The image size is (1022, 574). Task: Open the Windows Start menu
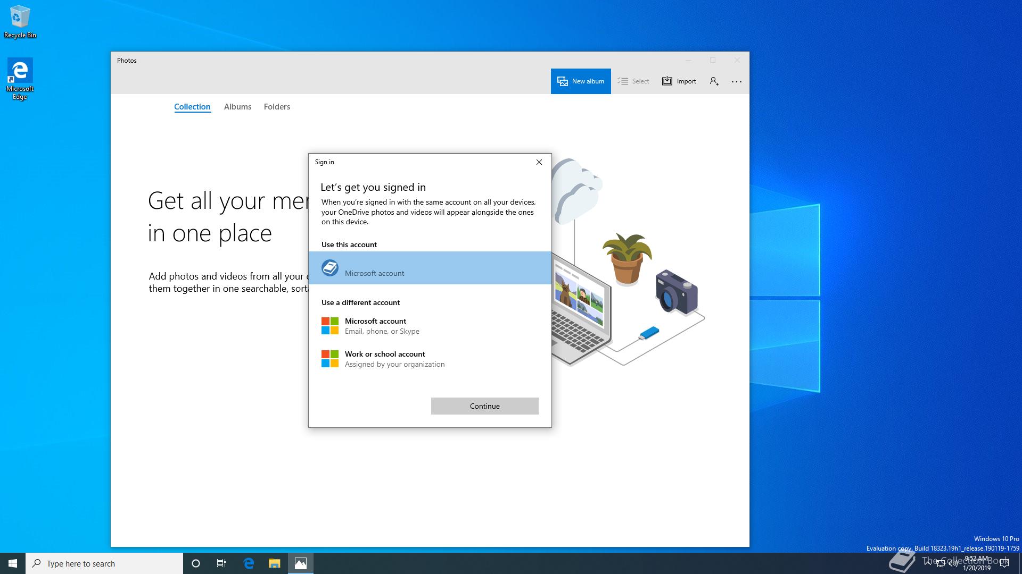[x=13, y=563]
